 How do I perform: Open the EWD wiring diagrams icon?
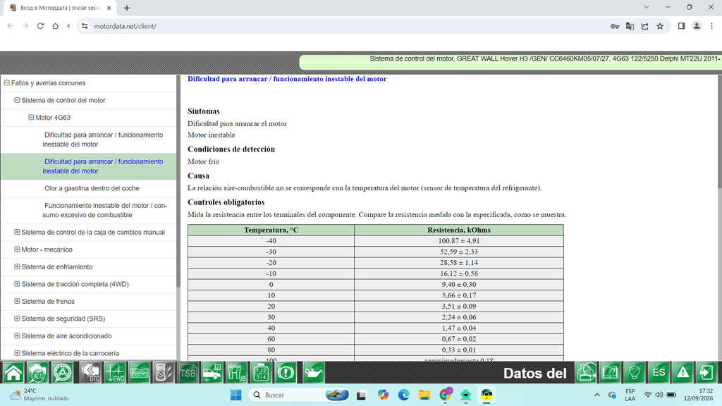tap(115, 372)
